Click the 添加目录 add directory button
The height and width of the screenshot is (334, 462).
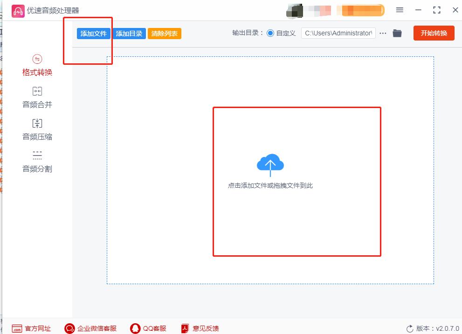[x=128, y=33]
